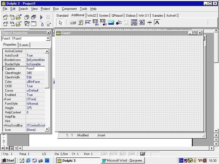Switch Word to Normal view button

[3, 148]
